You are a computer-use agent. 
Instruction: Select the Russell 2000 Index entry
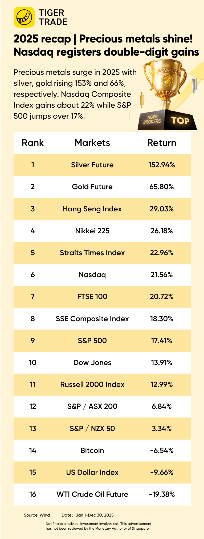(92, 385)
